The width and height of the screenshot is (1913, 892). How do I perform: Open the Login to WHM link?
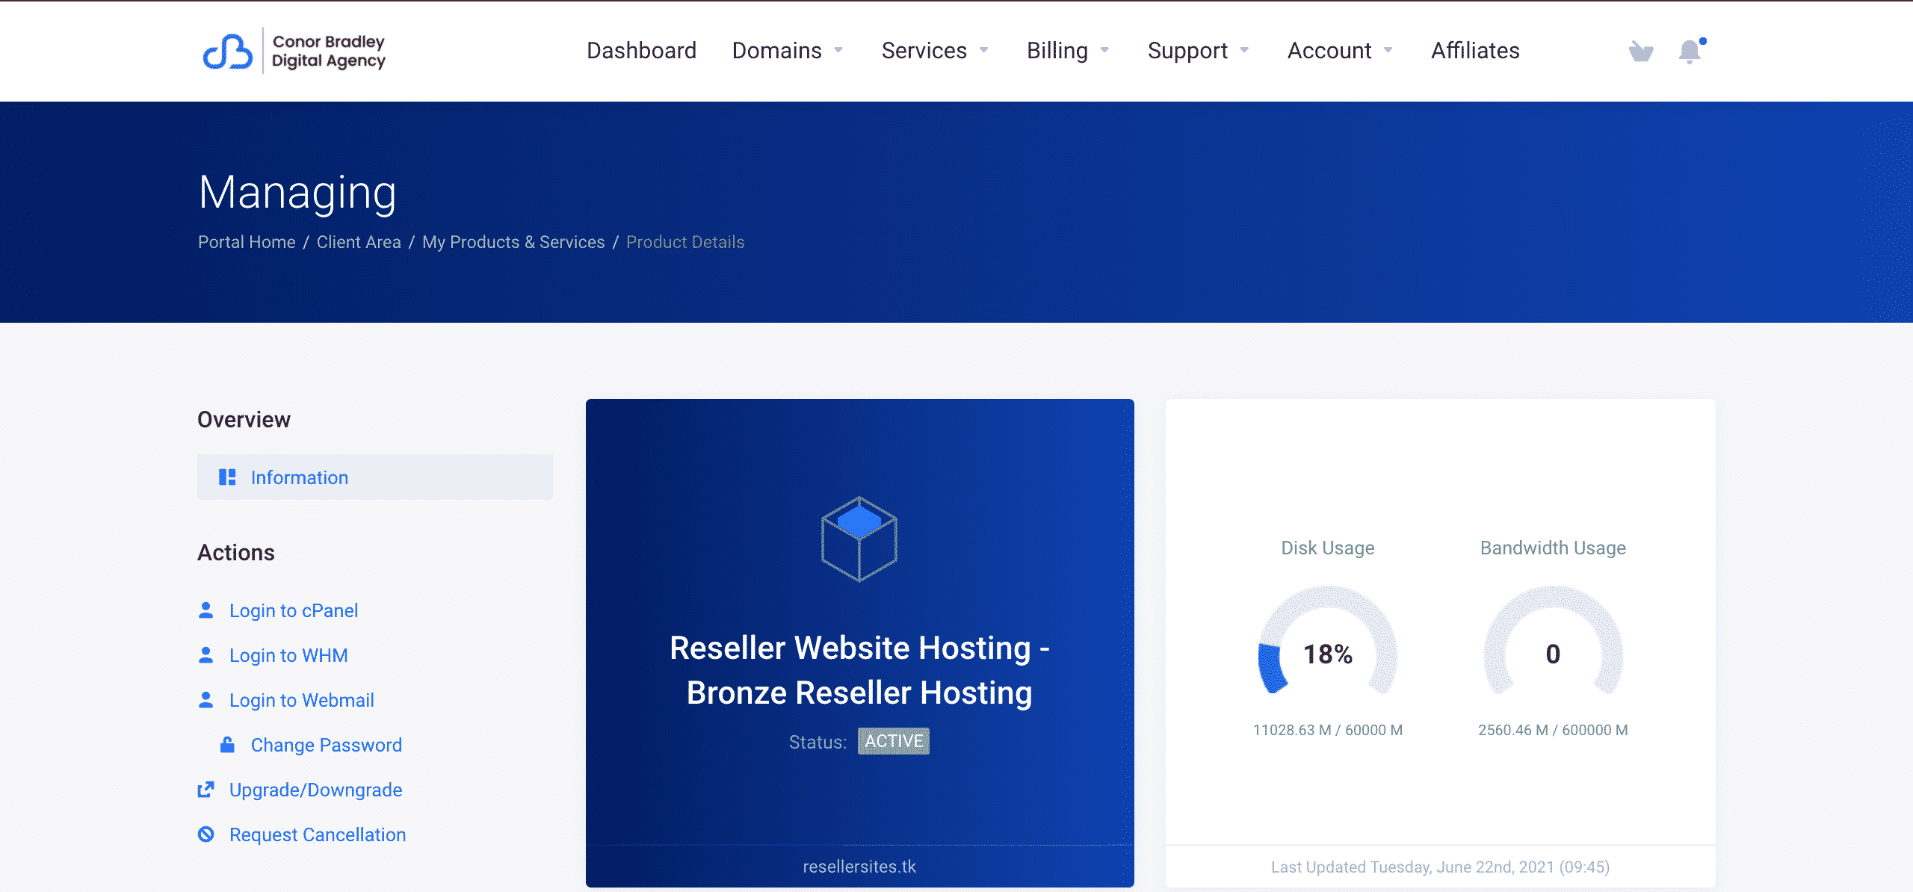[288, 655]
